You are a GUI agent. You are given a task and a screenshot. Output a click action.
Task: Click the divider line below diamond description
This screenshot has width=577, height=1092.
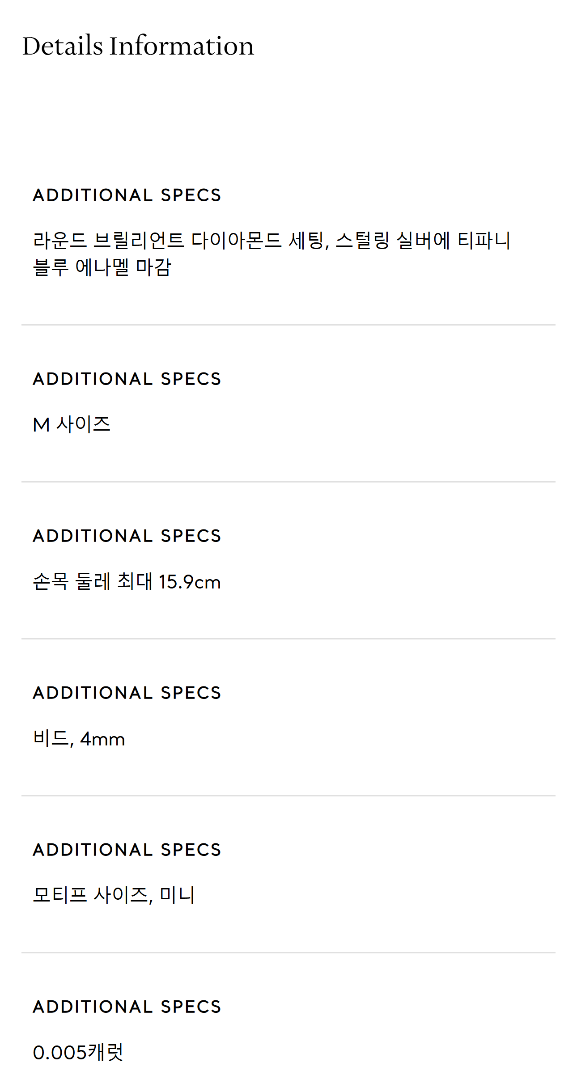[x=288, y=325]
